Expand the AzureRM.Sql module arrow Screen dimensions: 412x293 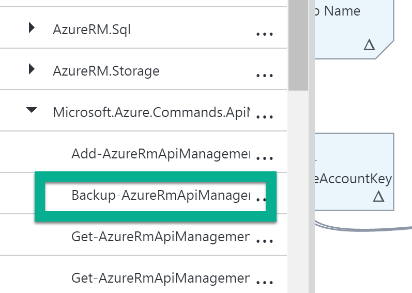pos(32,29)
